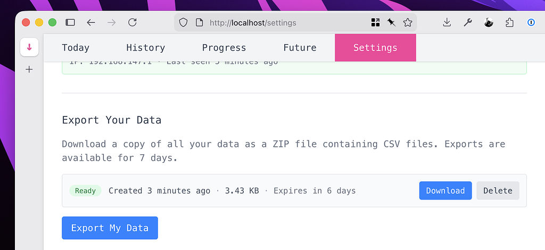The height and width of the screenshot is (250, 545).
Task: Open the extensions puzzle piece icon
Action: [x=509, y=22]
